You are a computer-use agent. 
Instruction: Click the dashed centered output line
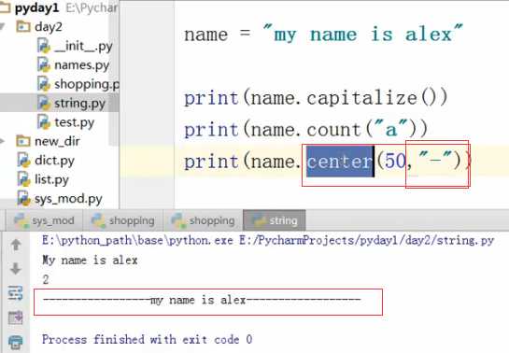click(x=202, y=300)
